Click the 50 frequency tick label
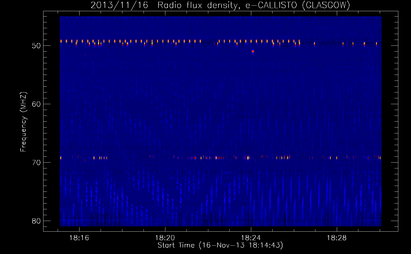Image resolution: width=411 pixels, height=254 pixels. tap(36, 46)
